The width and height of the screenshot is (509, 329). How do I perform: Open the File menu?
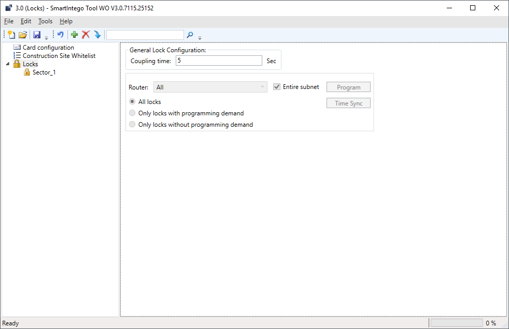click(9, 21)
